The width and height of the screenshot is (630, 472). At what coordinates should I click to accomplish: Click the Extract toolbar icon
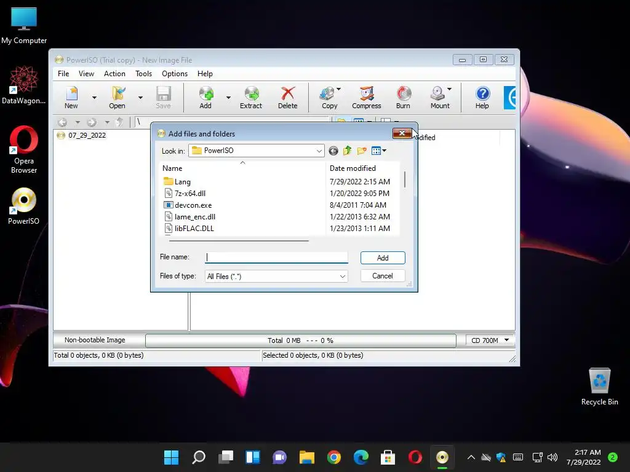point(251,98)
